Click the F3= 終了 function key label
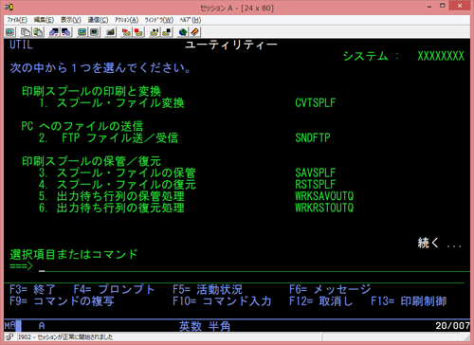The width and height of the screenshot is (474, 345). 32,289
